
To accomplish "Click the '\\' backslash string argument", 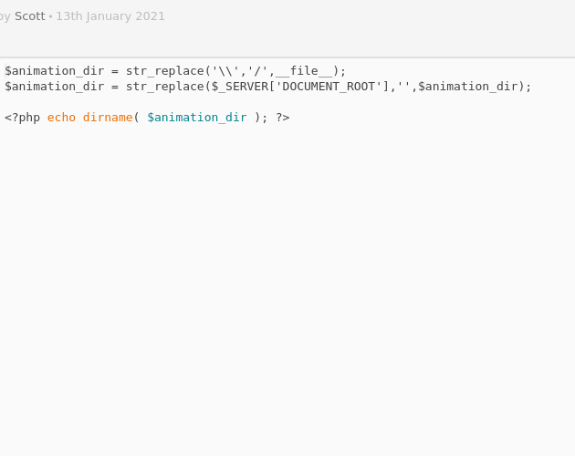I will [226, 71].
